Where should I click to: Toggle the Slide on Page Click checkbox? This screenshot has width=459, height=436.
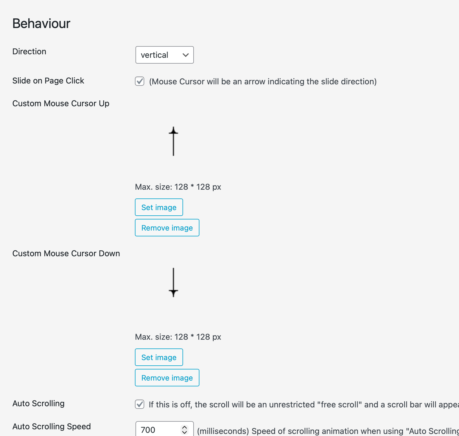coord(140,81)
